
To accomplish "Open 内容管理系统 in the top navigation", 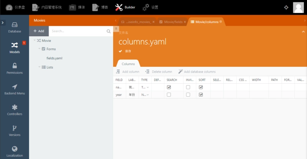I will pos(47,7).
